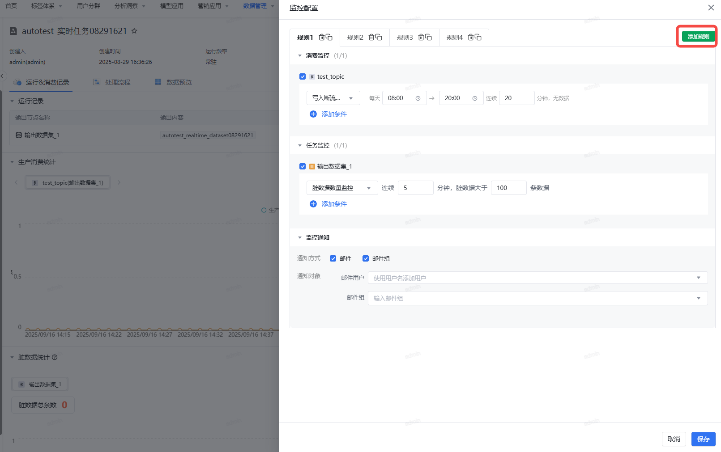Switch to the 规则3 tab

point(405,38)
